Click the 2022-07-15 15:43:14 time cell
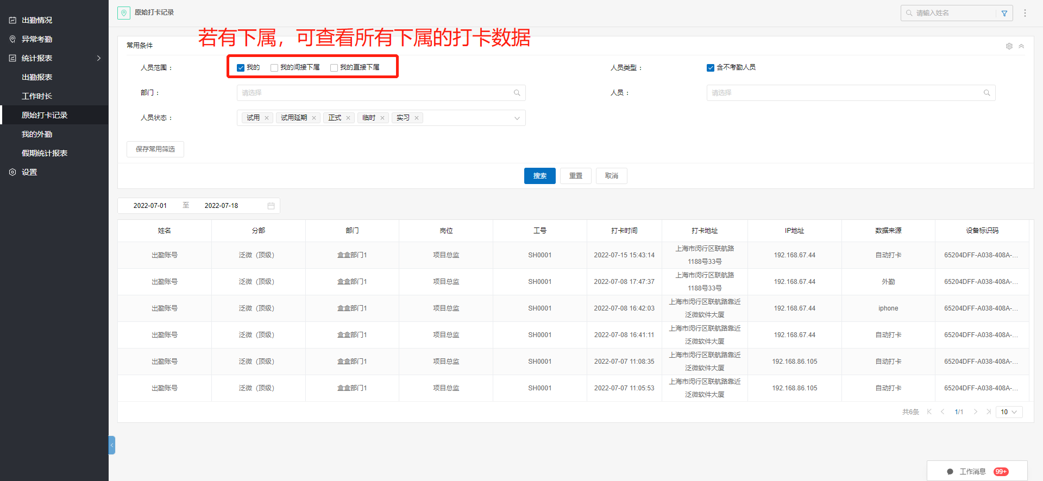This screenshot has height=481, width=1043. point(624,255)
